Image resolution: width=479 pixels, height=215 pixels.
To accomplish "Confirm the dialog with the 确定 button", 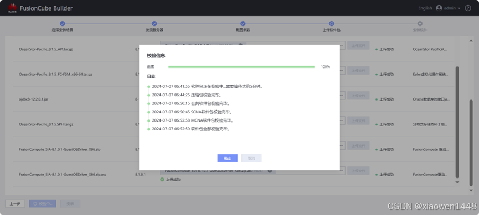I will click(x=227, y=158).
